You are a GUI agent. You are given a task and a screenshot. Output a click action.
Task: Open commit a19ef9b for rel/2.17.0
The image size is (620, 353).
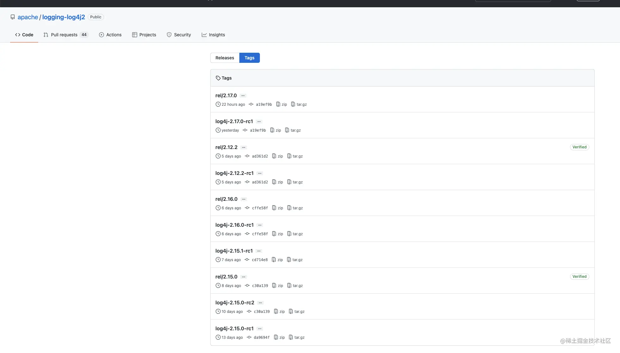264,105
